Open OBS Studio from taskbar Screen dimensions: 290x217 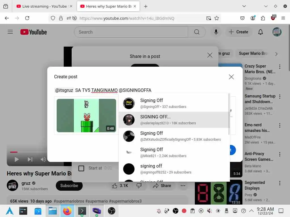pos(112,211)
